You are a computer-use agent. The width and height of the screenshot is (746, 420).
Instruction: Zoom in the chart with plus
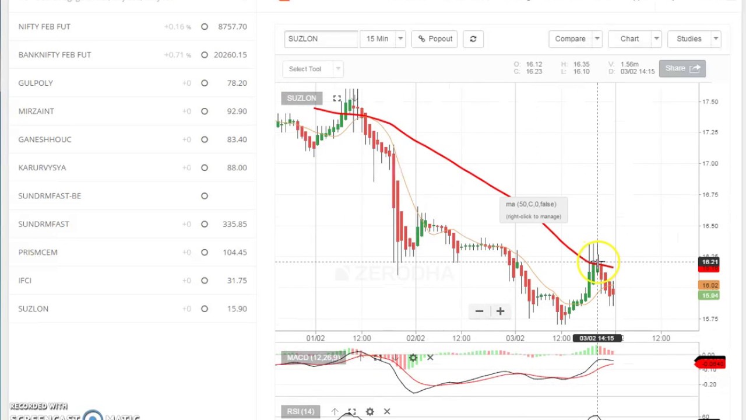500,311
